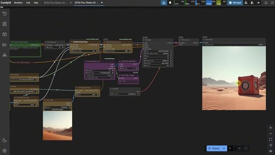Open the node library sidebar panel
Viewport: 275px width, 155px height.
(x=5, y=24)
